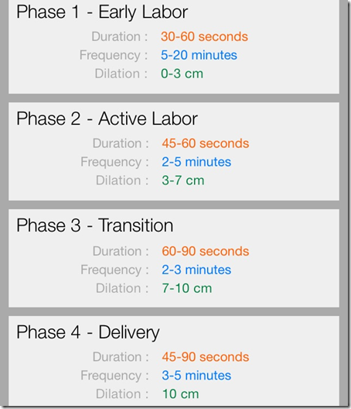Viewport: 351px width, 409px height.
Task: Tap the 2-3 minutes frequency value
Action: point(196,270)
